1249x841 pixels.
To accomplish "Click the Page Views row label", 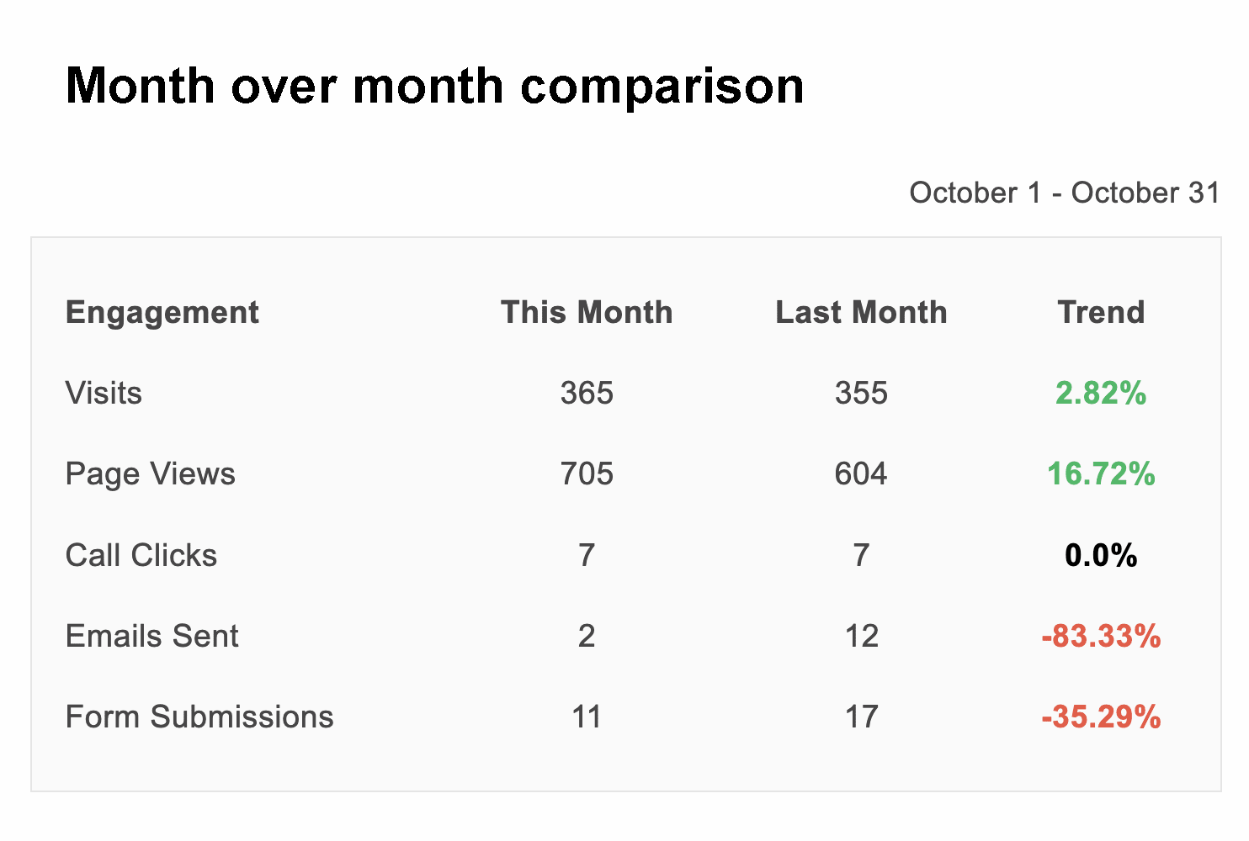I will [150, 474].
